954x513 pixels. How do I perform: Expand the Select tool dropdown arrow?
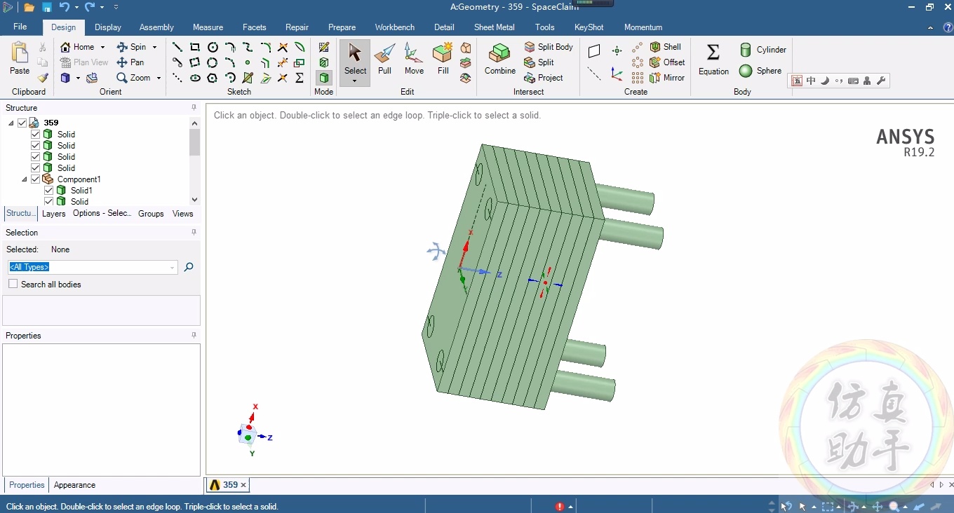[354, 79]
